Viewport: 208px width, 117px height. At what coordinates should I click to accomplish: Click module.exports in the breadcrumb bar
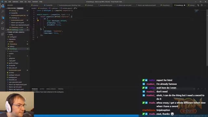click(x=67, y=8)
